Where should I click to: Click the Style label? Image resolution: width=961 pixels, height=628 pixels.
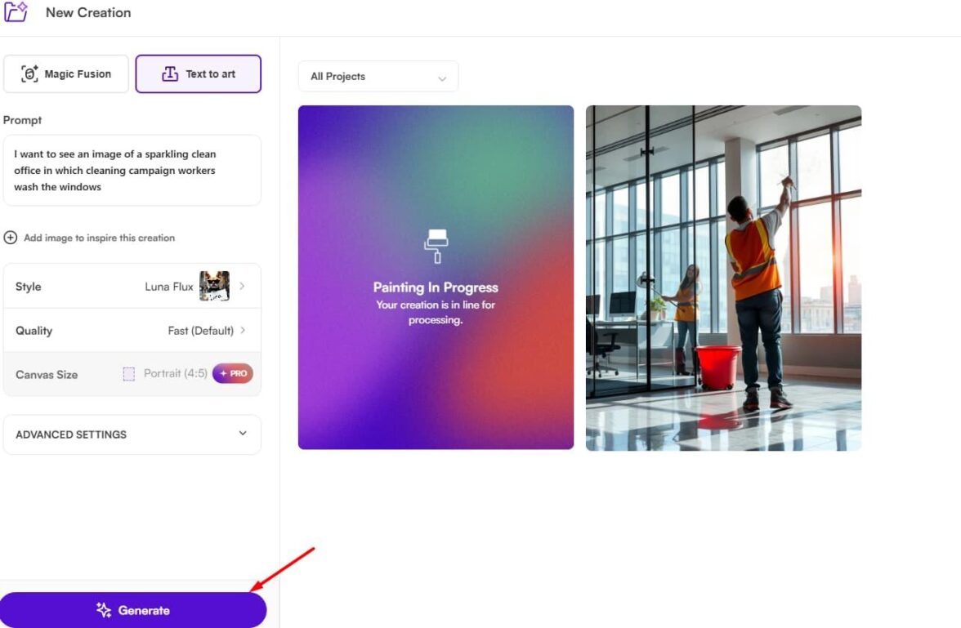point(28,287)
